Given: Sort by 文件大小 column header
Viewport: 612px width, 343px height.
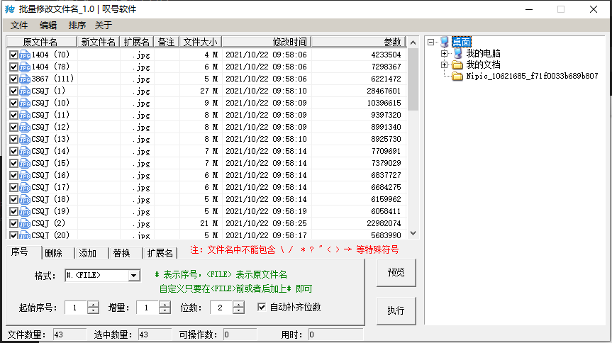Looking at the screenshot, I should tap(200, 42).
